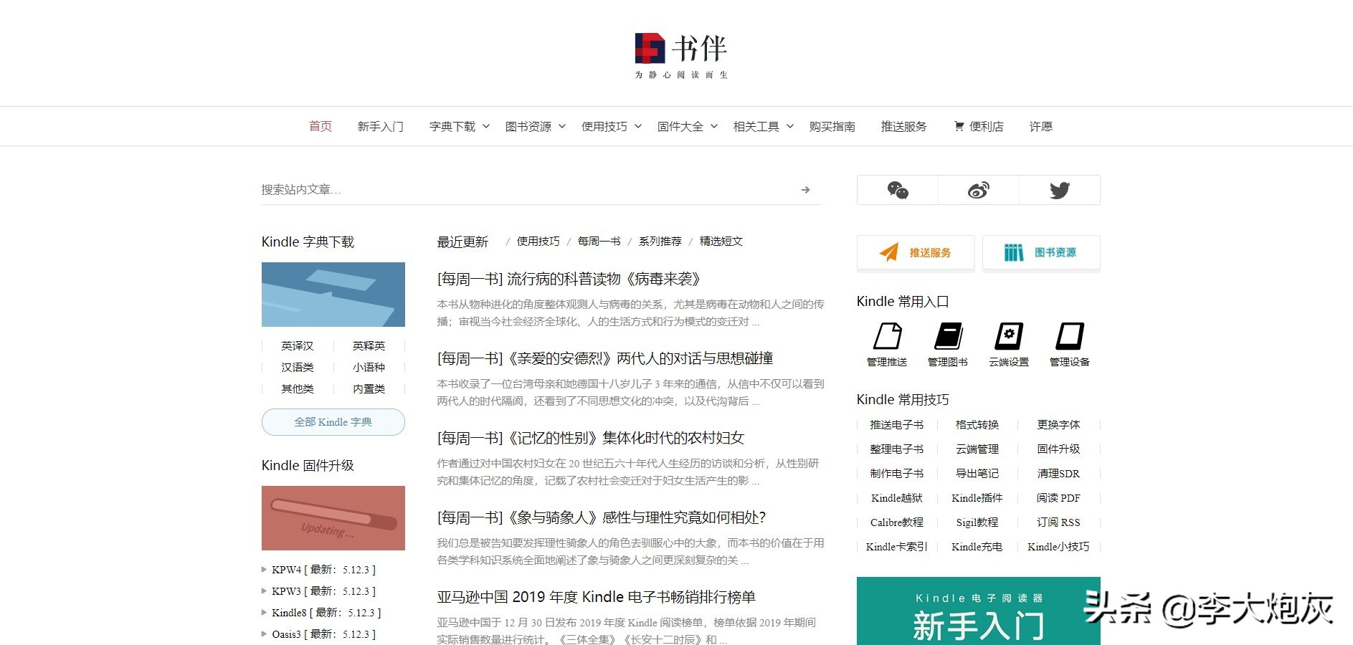Open the 推送服务 nav item

click(x=904, y=126)
